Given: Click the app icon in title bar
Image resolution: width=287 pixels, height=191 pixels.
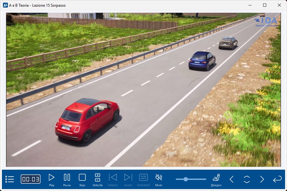Looking at the screenshot, I should point(5,5).
